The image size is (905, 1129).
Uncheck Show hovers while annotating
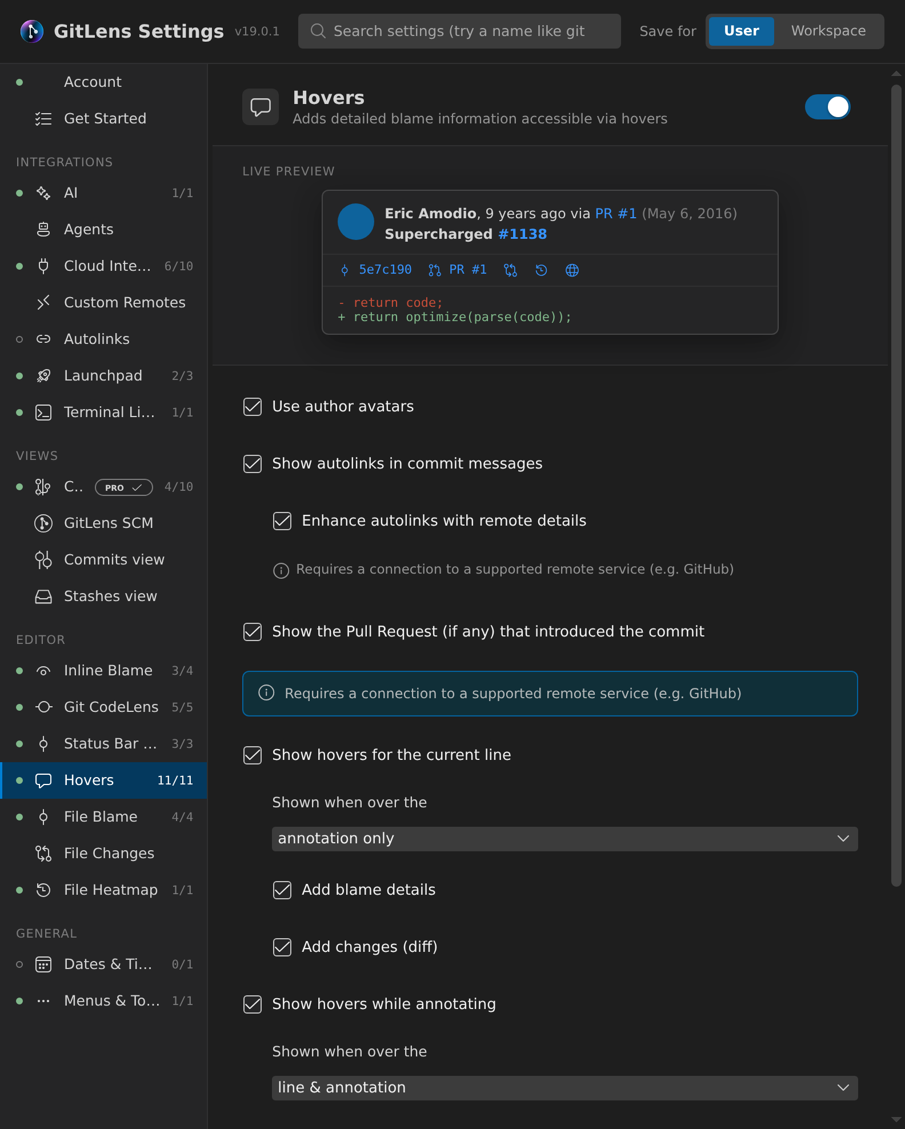click(253, 1004)
